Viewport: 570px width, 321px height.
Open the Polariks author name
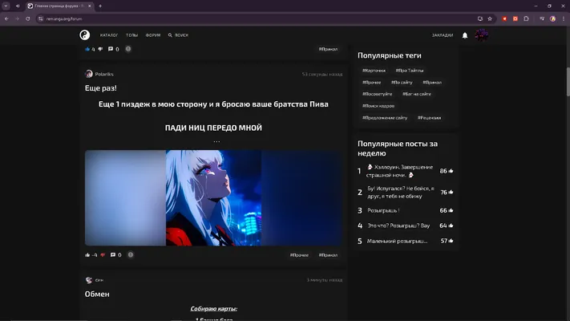coord(104,74)
